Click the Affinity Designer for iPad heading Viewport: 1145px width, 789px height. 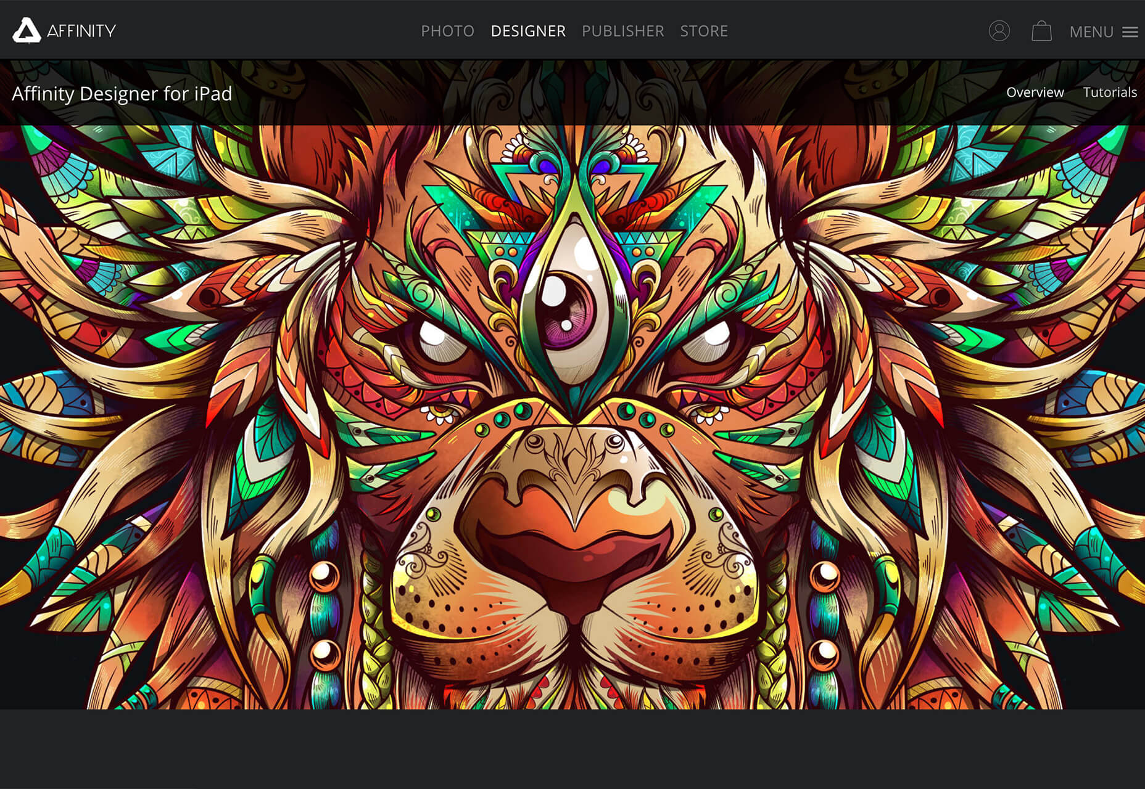[122, 94]
